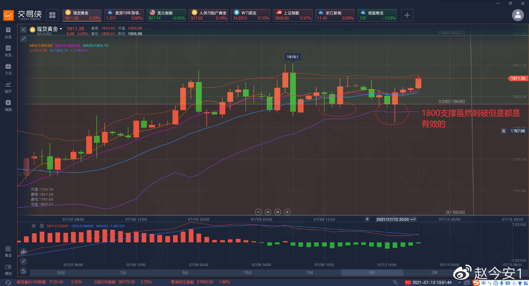This screenshot has height=286, width=529.
Task: Click the 交易侠 Trader Master logo
Action: 23,15
